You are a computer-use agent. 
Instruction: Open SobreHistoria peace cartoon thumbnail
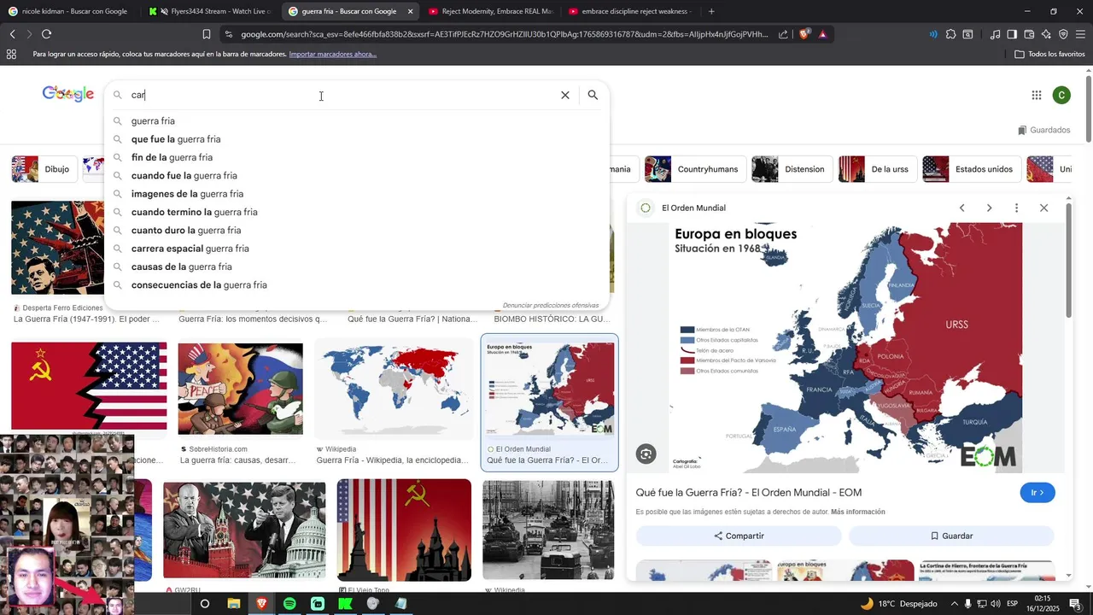tap(240, 389)
